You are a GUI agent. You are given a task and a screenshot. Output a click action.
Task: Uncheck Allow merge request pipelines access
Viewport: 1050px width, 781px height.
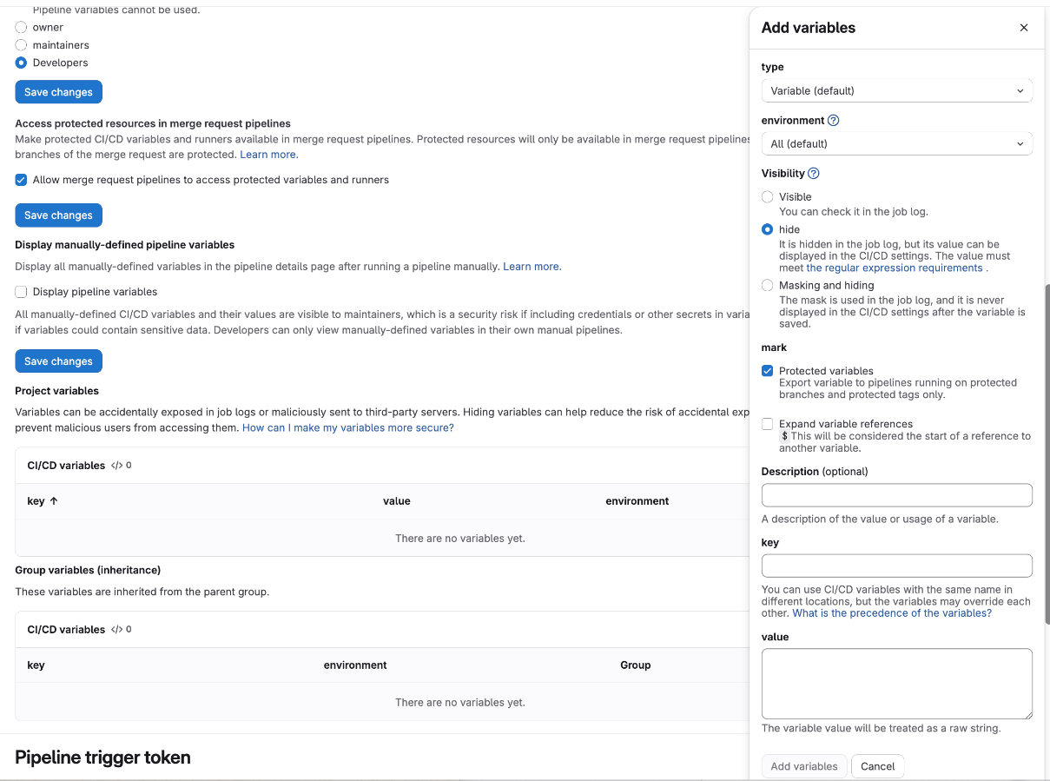click(x=21, y=180)
